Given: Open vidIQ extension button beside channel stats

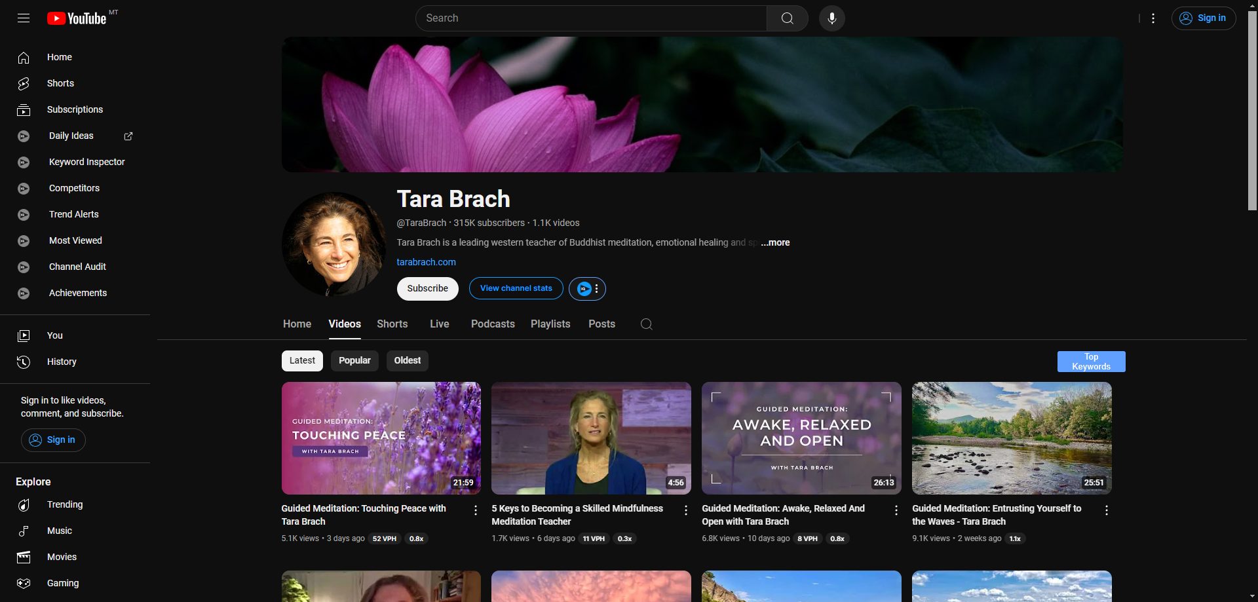Looking at the screenshot, I should pos(587,289).
